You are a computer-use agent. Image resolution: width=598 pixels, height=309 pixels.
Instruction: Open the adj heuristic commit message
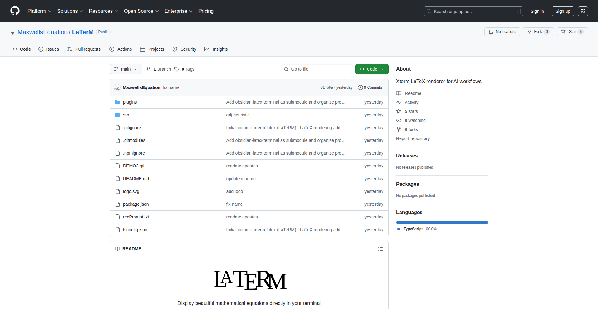click(238, 115)
